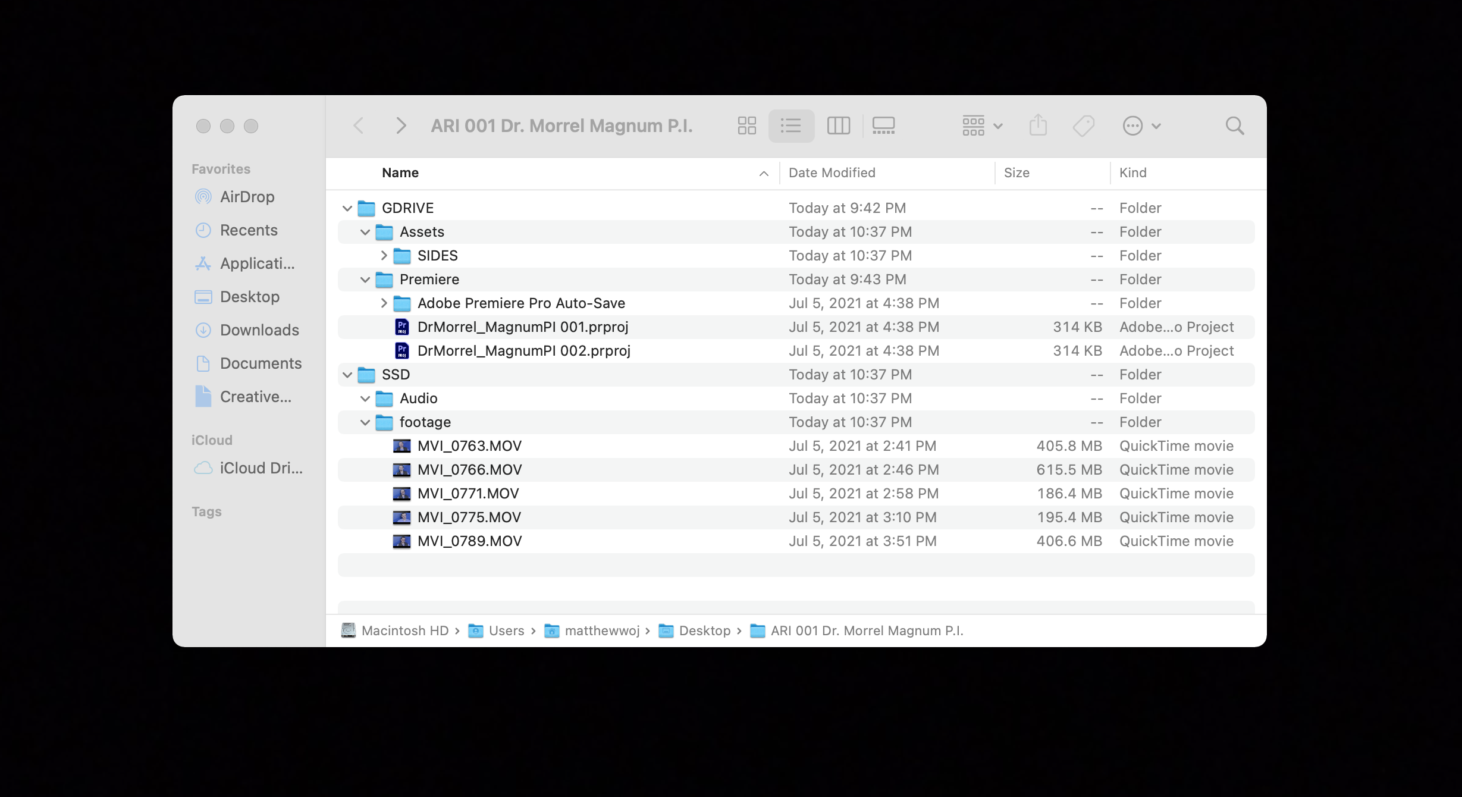Click Users in the path bar

[496, 630]
